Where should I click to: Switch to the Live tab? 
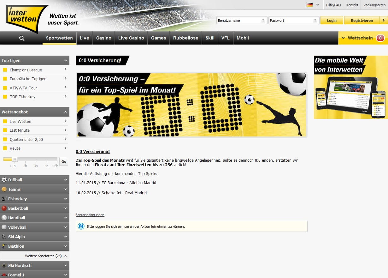click(85, 38)
